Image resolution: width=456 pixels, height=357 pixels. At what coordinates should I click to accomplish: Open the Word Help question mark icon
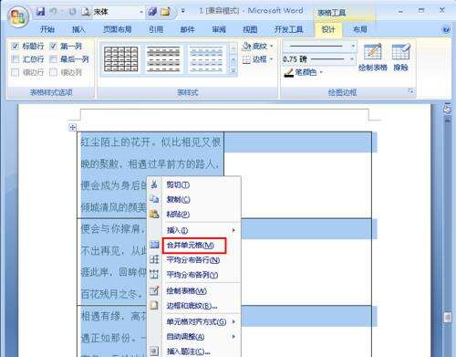click(x=446, y=29)
